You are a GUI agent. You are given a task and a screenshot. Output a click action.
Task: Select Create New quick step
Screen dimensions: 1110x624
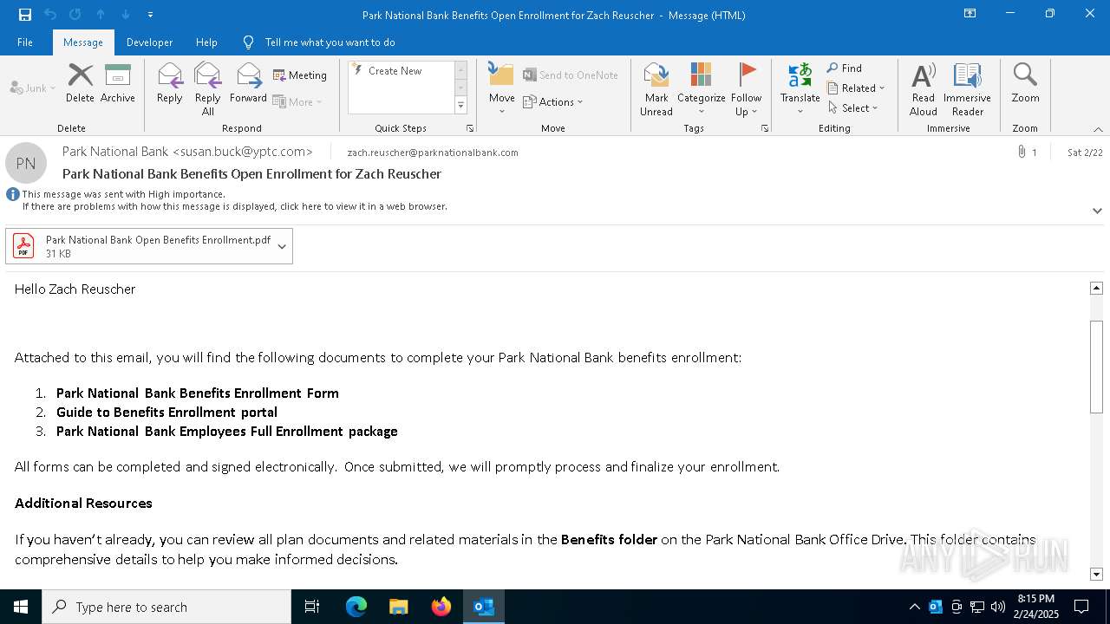(x=402, y=71)
